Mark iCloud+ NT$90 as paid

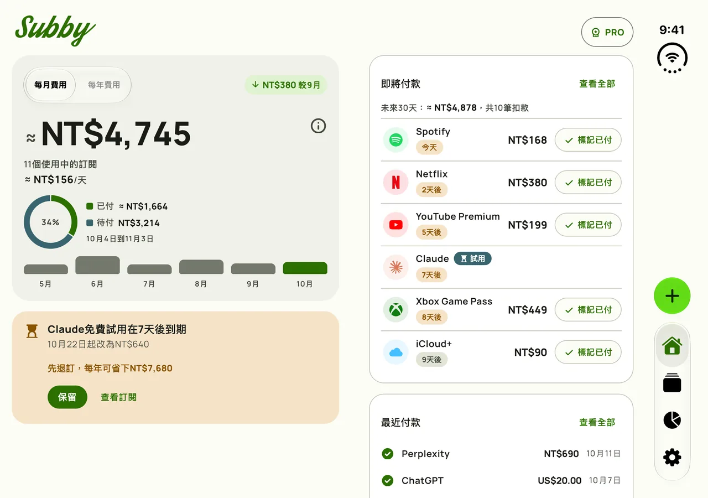[588, 352]
